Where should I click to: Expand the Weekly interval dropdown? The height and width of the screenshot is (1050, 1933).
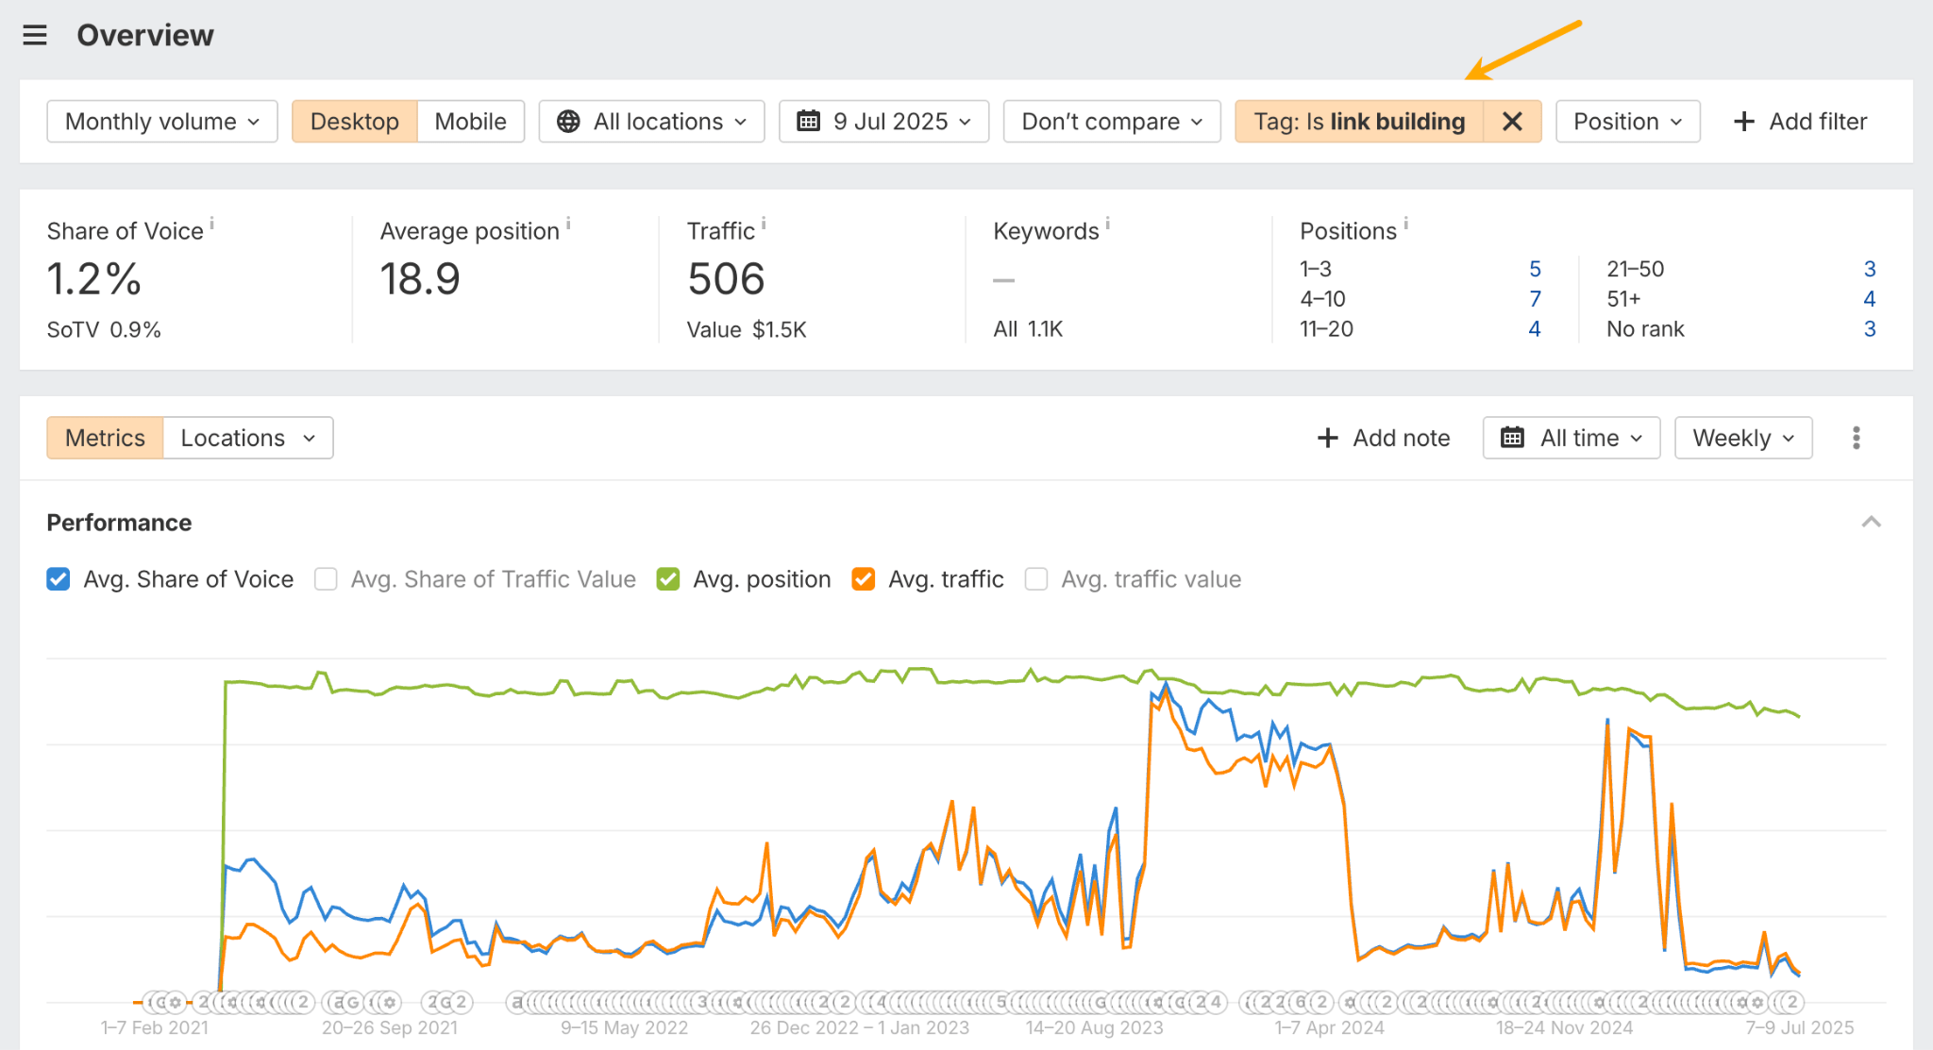point(1742,438)
